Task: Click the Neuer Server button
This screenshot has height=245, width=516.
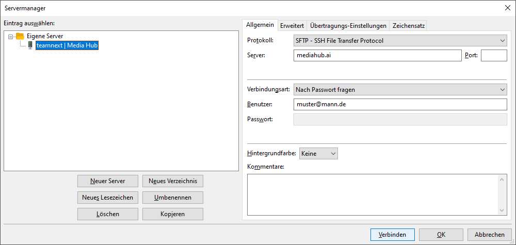Action: (x=108, y=181)
